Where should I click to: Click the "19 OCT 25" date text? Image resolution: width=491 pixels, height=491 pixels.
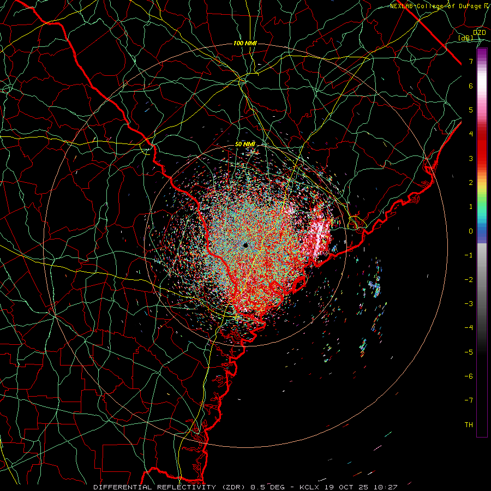[x=348, y=487]
